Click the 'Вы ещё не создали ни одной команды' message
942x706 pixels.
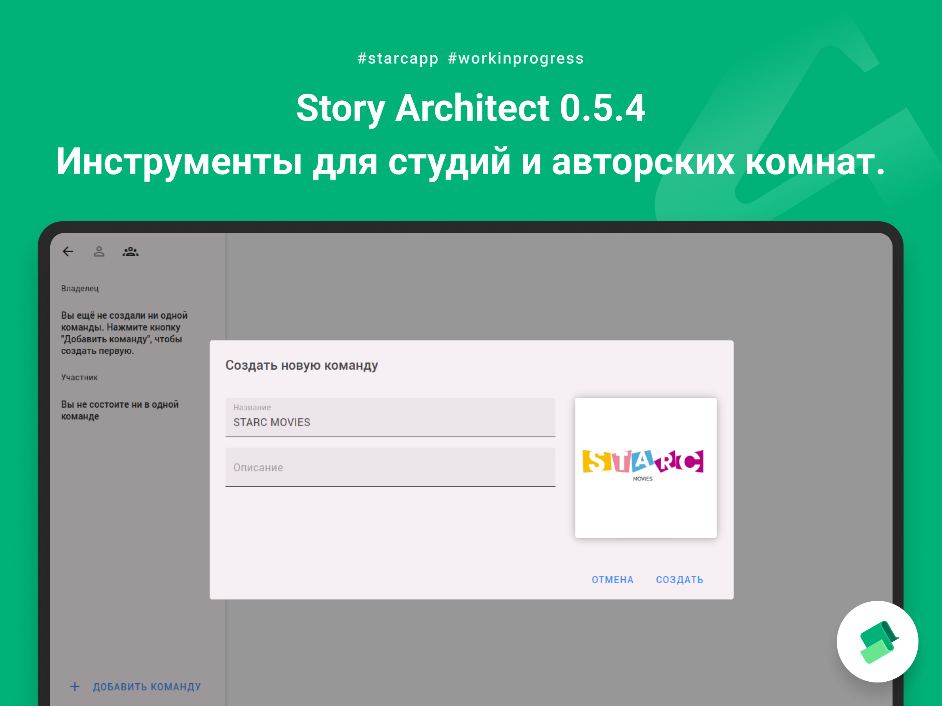click(x=124, y=333)
